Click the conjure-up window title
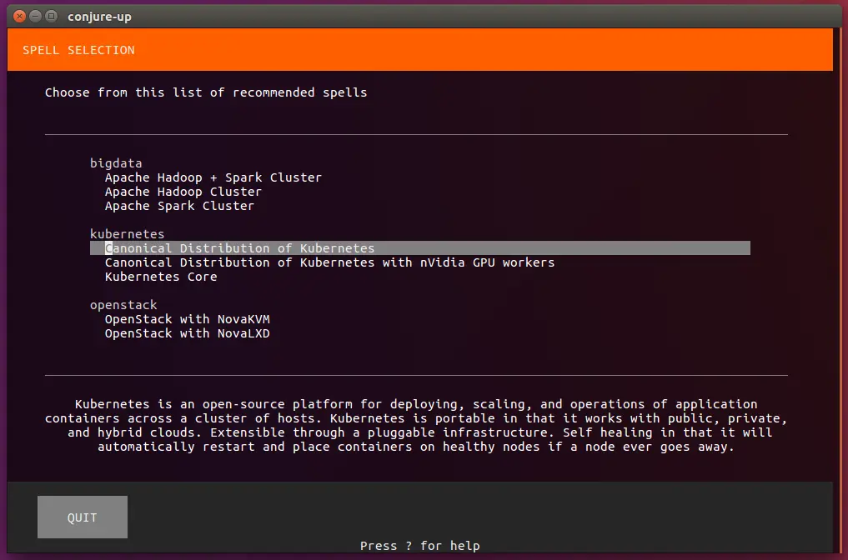Viewport: 848px width, 560px height. click(x=99, y=17)
